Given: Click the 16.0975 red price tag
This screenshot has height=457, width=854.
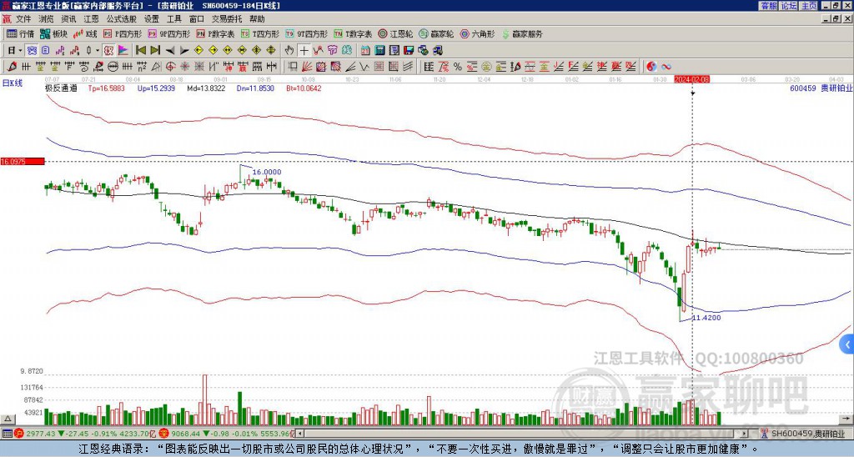Looking at the screenshot, I should [x=22, y=162].
